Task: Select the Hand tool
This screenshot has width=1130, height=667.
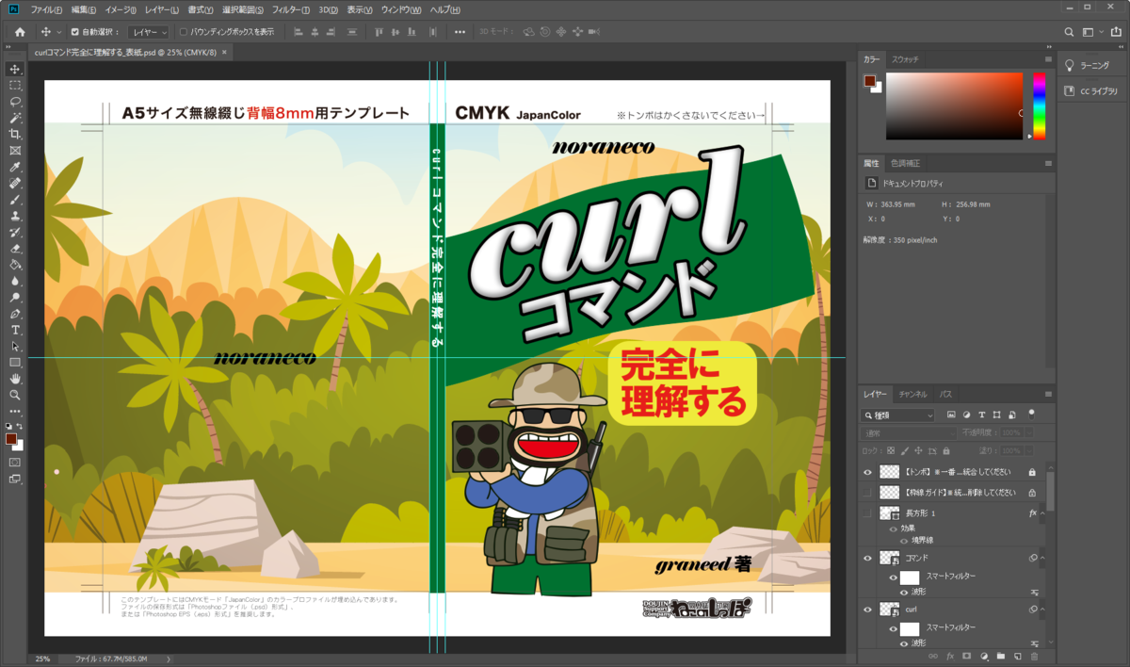Action: click(x=15, y=379)
